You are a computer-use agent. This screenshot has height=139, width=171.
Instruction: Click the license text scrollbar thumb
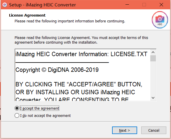click(x=153, y=58)
